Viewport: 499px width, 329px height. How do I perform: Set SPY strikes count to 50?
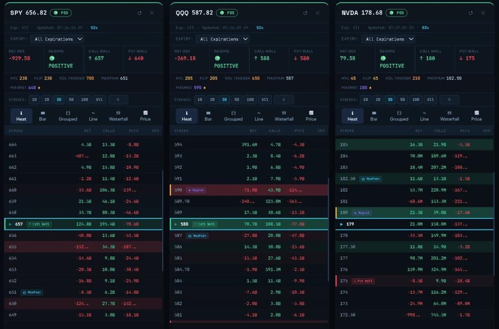coord(72,100)
